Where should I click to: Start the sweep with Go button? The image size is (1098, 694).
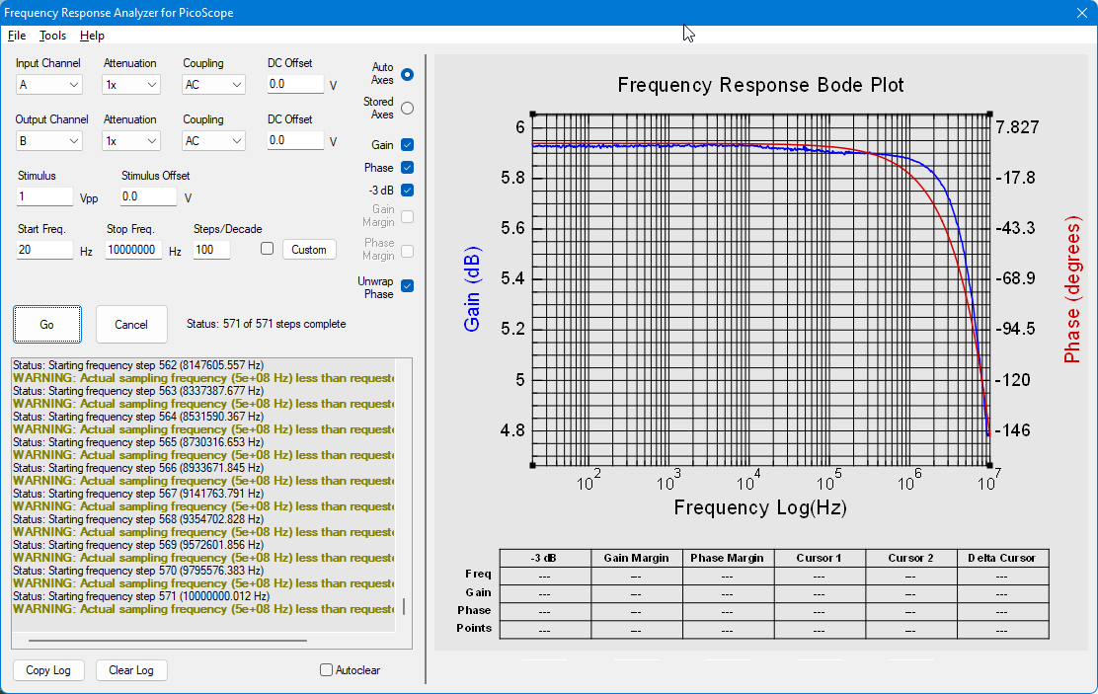click(47, 324)
